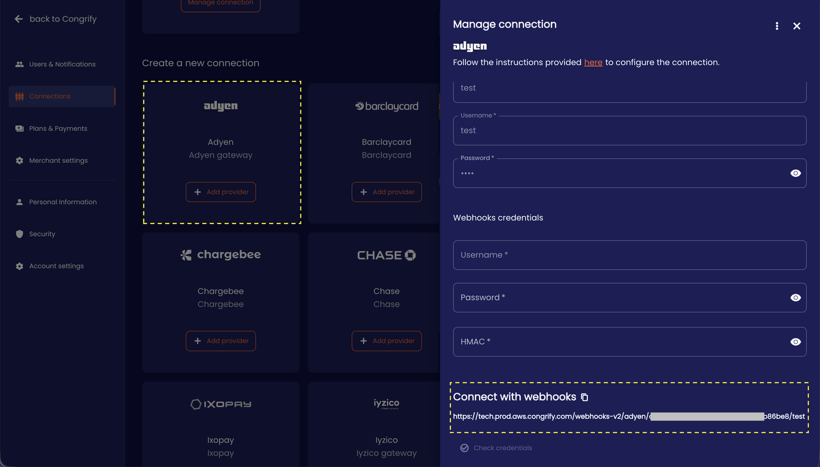The width and height of the screenshot is (820, 467).
Task: Click the masked Password field under Username
Action: 629,173
